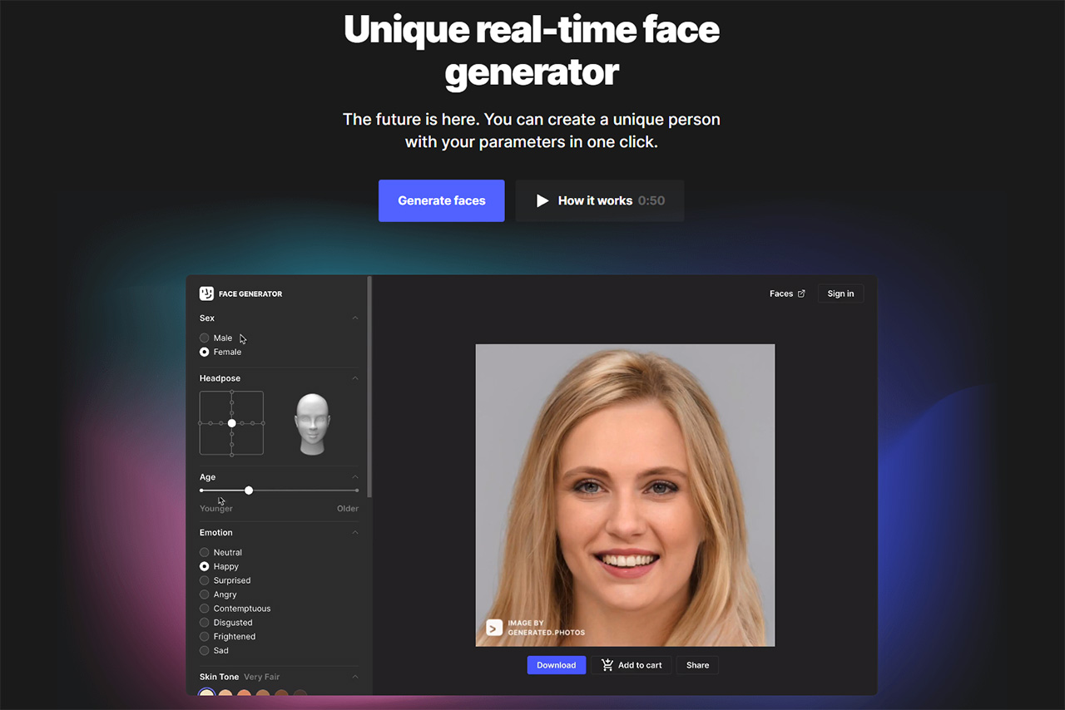Click the Sign in button
The width and height of the screenshot is (1065, 710).
840,293
